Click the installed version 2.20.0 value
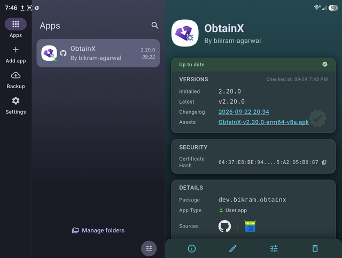This screenshot has height=258, width=342. click(x=230, y=91)
